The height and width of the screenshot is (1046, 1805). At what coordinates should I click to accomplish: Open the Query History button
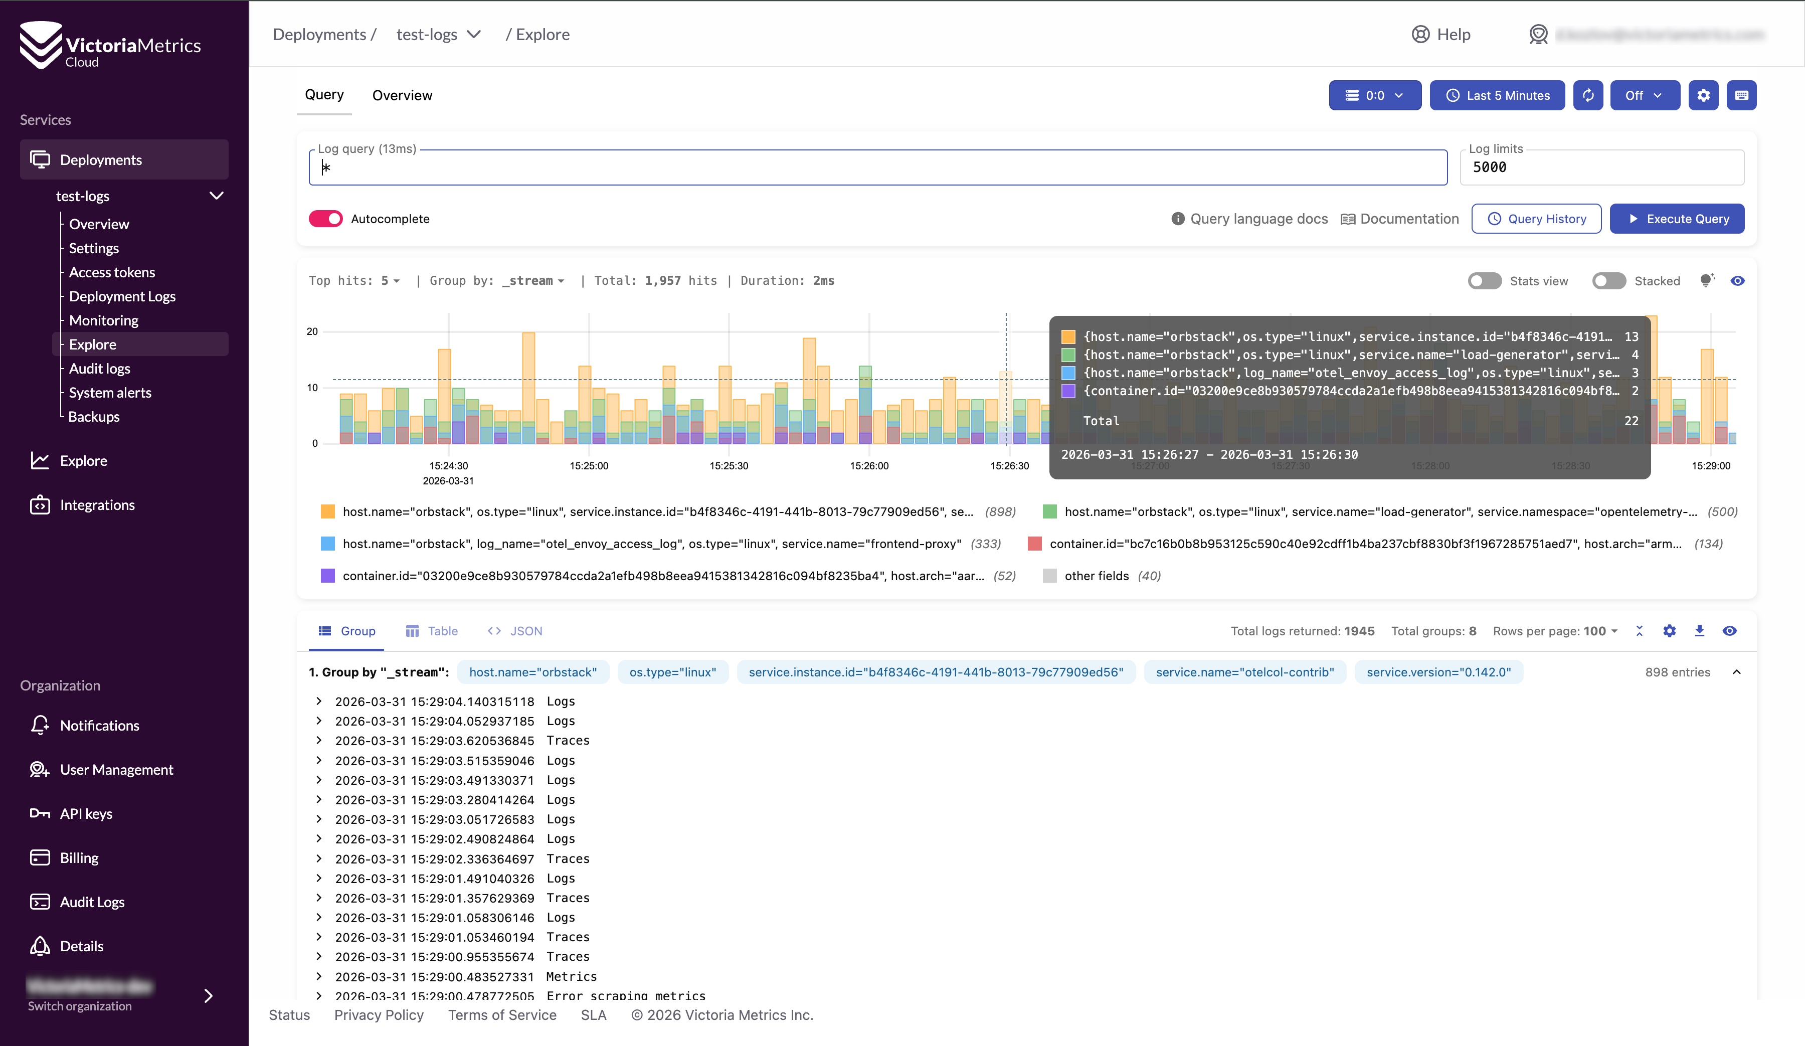(1536, 219)
